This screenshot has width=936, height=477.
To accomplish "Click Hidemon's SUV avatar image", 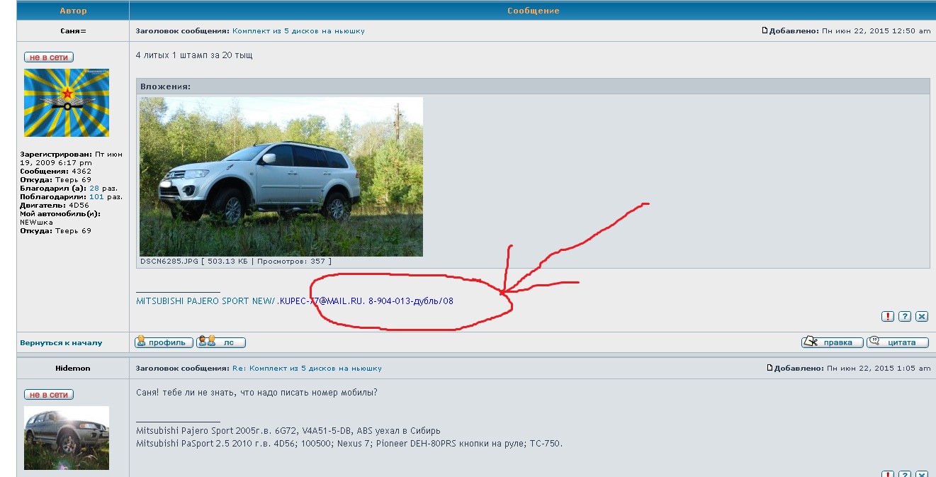I will point(67,437).
